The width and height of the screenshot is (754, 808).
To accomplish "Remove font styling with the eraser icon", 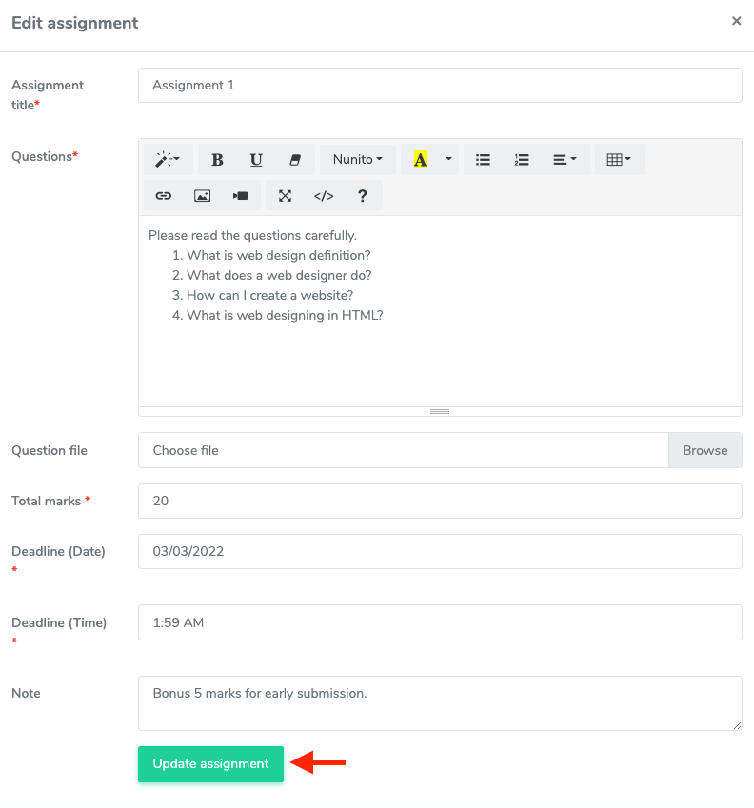I will click(294, 159).
